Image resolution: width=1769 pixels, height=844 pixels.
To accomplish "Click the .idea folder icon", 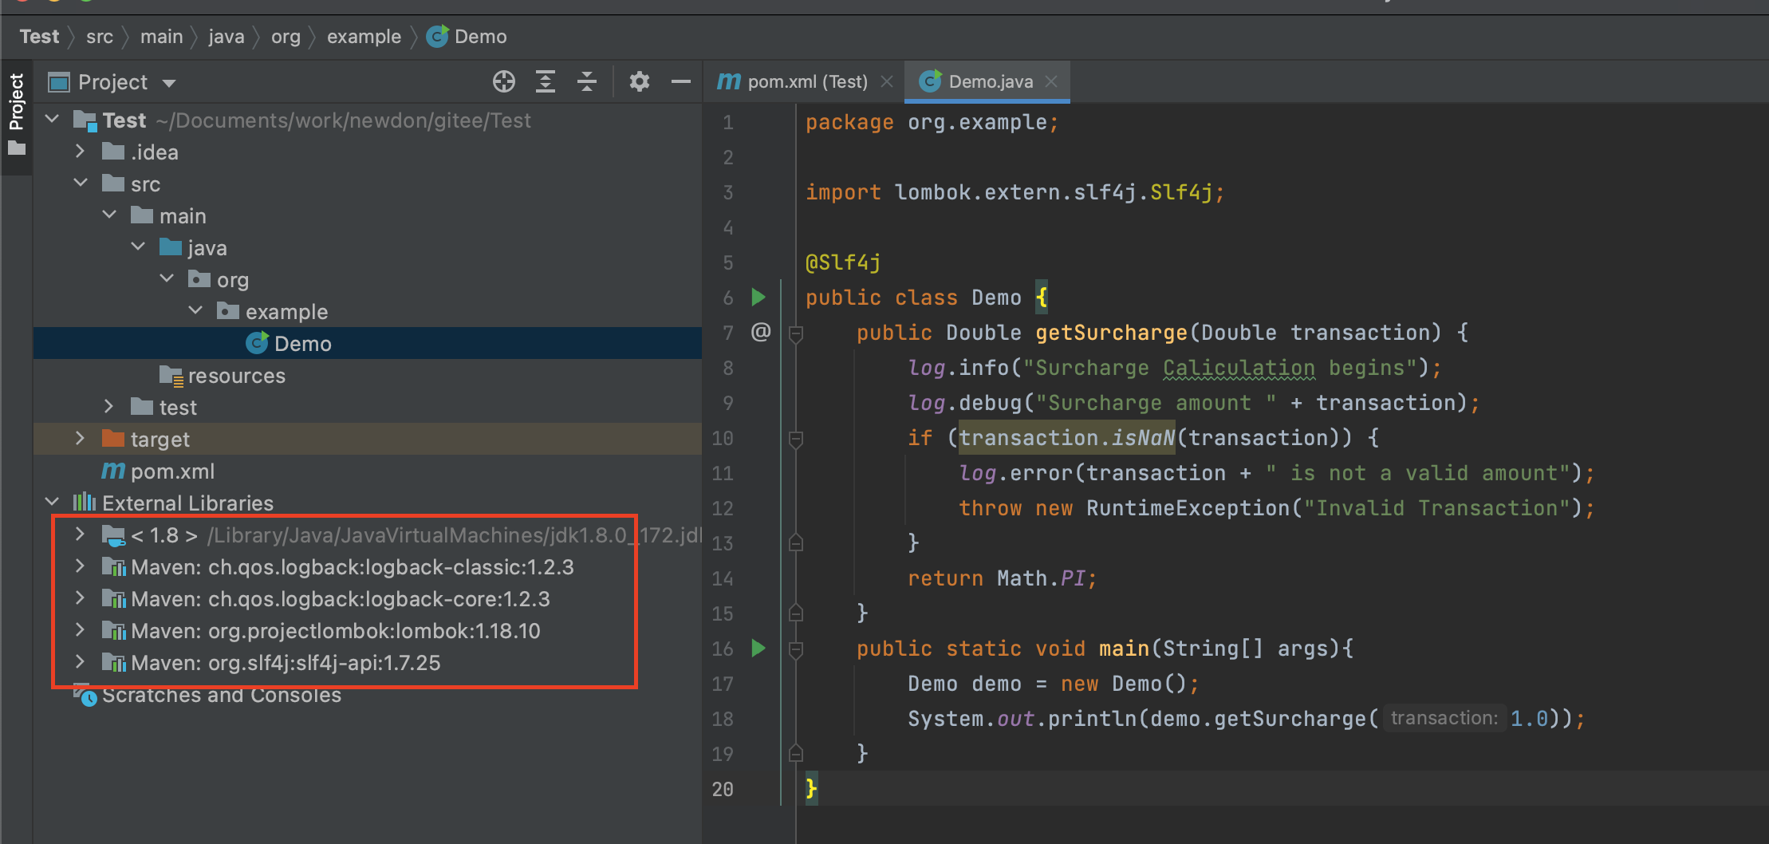I will pyautogui.click(x=113, y=152).
